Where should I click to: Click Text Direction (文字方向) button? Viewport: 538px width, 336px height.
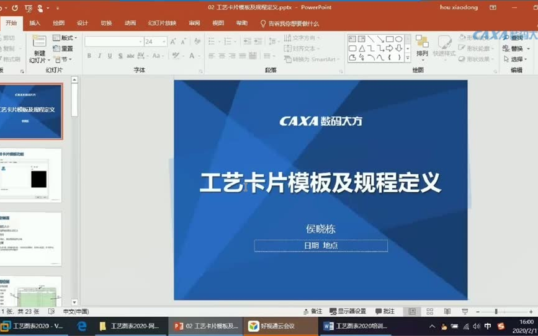pos(302,38)
